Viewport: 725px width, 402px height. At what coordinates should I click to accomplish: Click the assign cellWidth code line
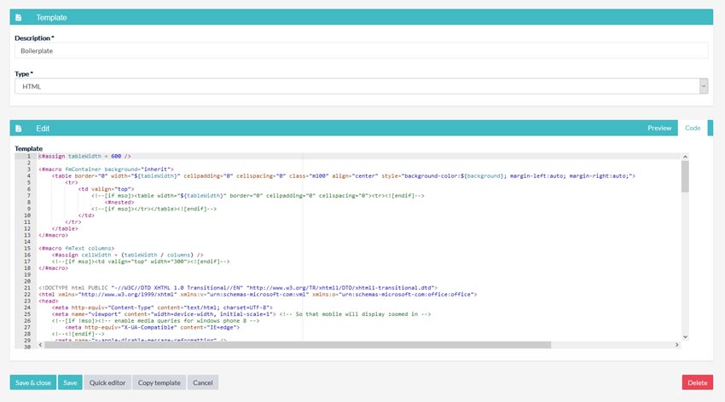click(x=128, y=255)
